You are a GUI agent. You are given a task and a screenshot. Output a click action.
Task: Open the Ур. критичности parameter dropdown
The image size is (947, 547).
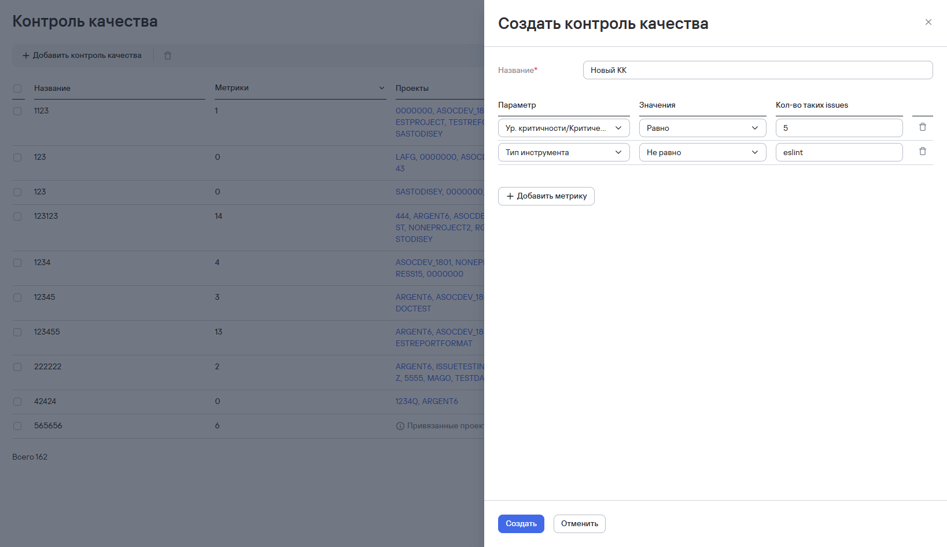[x=563, y=128]
